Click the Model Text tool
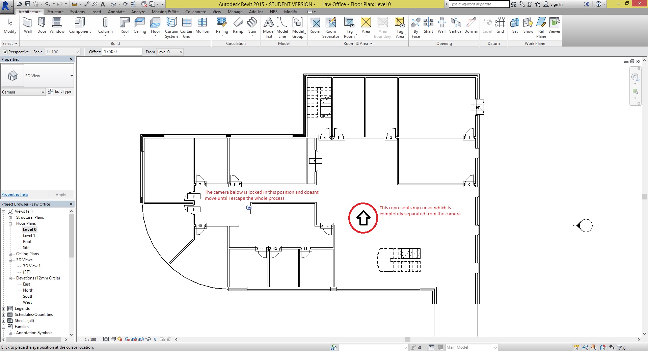 tap(269, 28)
